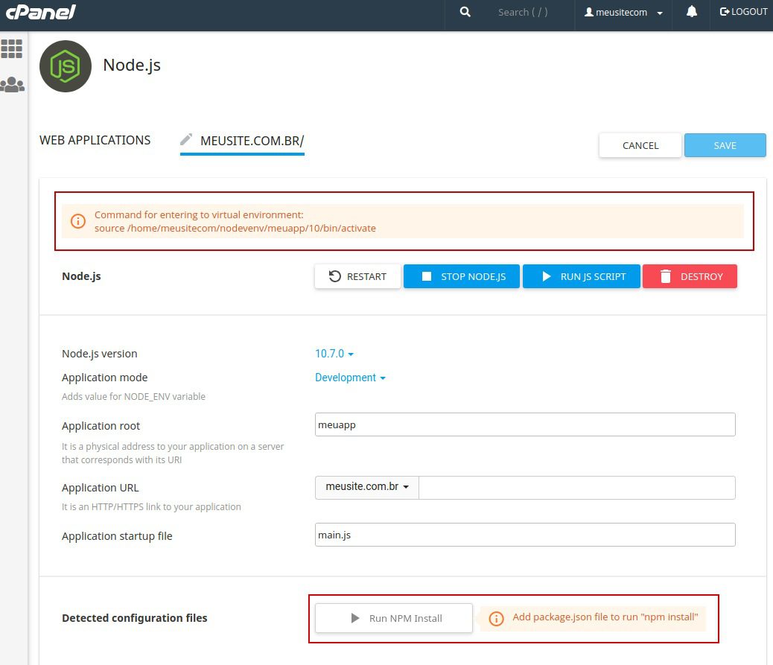773x665 pixels.
Task: Select the MEUSITE.COM.BR/ tab
Action: (x=252, y=141)
